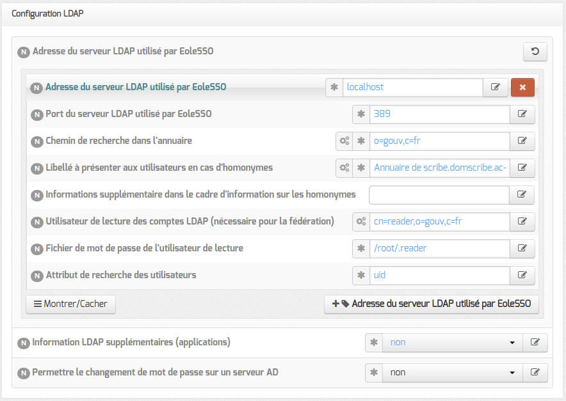This screenshot has height=401, width=566.
Task: Edit icon beside Information LDAP supplémentaires dropdown
Action: coord(535,343)
